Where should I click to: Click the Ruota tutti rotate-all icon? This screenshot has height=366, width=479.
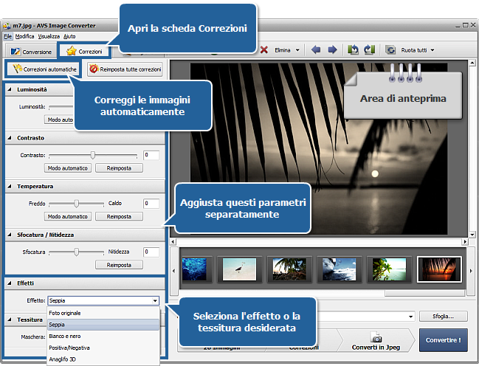click(x=389, y=50)
